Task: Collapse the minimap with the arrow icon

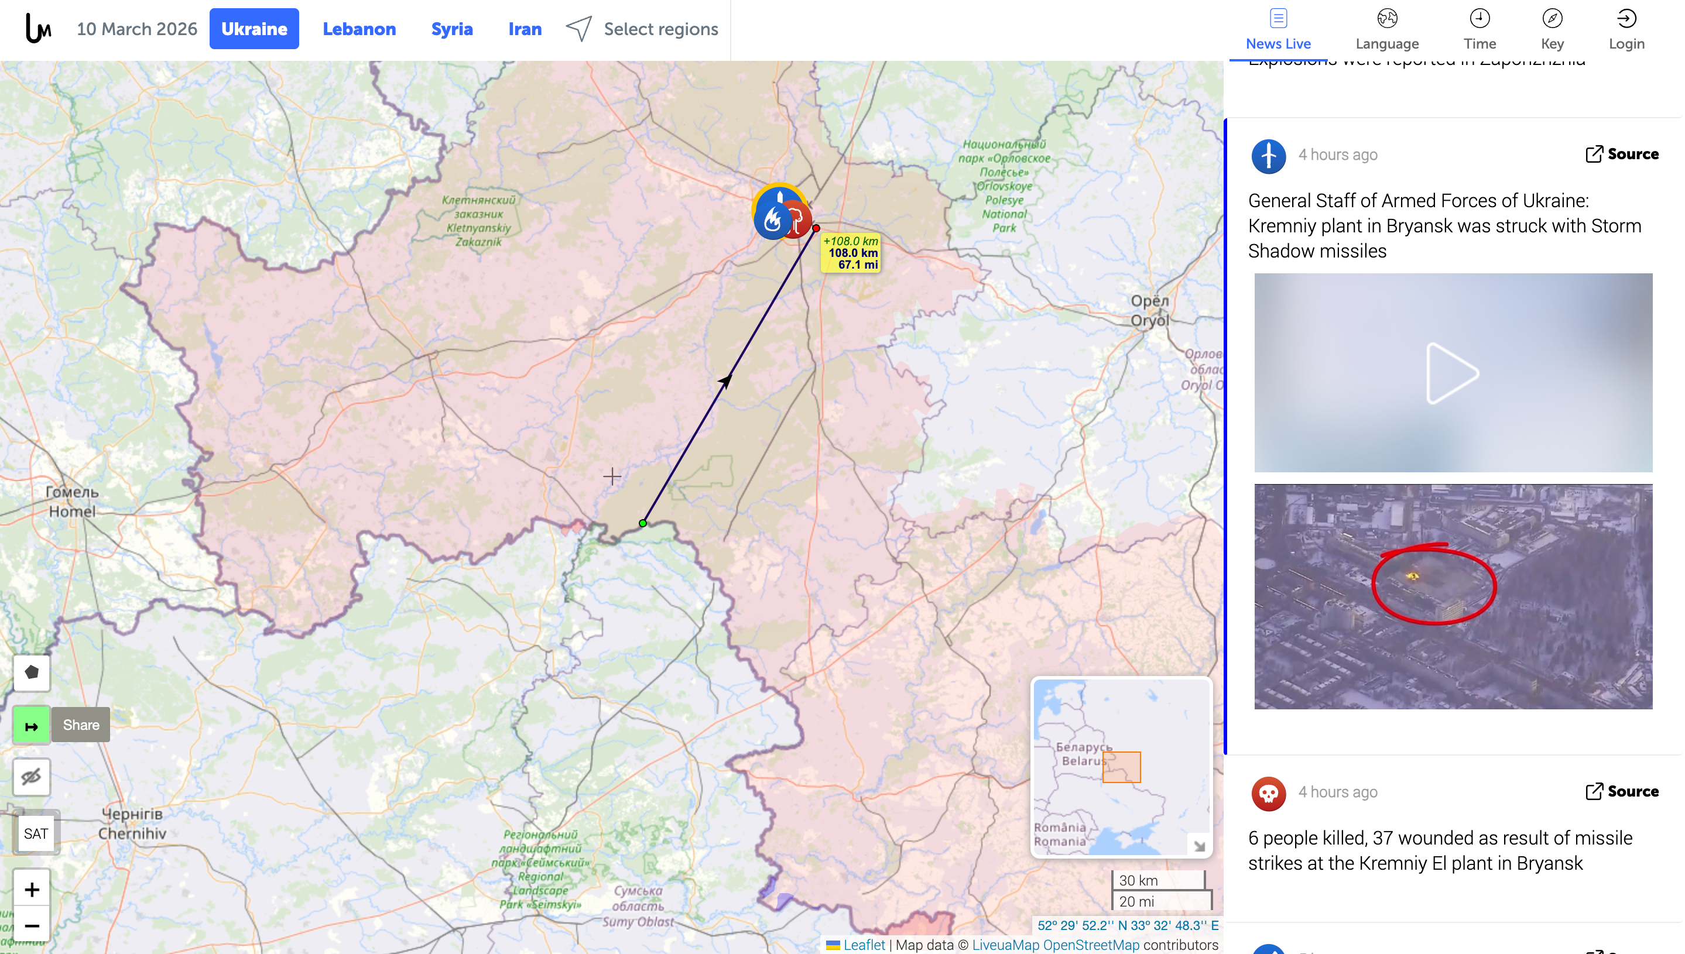Action: 1201,846
